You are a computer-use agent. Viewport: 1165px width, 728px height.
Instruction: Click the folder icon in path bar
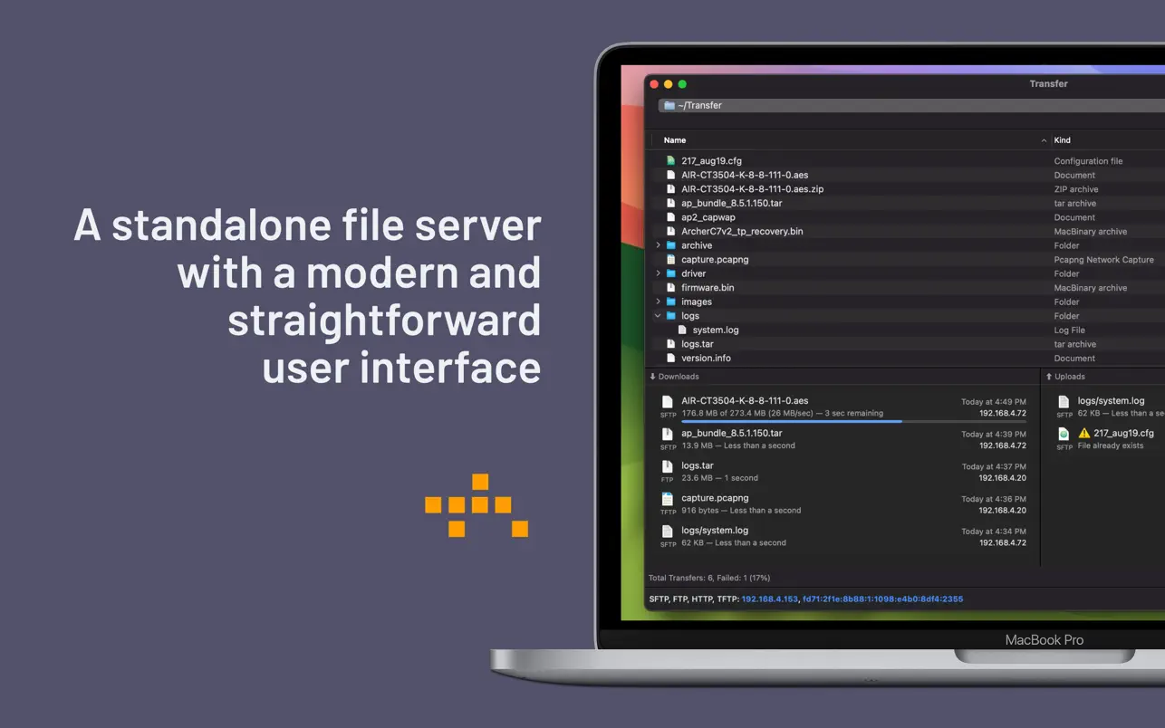pos(669,106)
